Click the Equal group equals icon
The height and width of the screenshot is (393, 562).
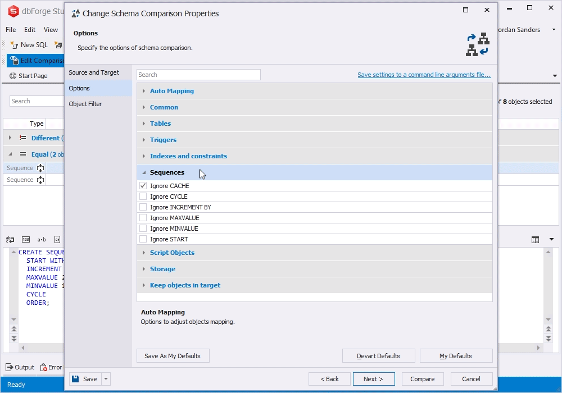coord(23,154)
